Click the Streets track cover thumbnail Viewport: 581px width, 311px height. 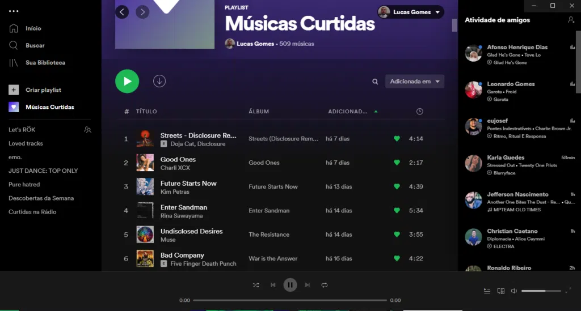tap(145, 139)
